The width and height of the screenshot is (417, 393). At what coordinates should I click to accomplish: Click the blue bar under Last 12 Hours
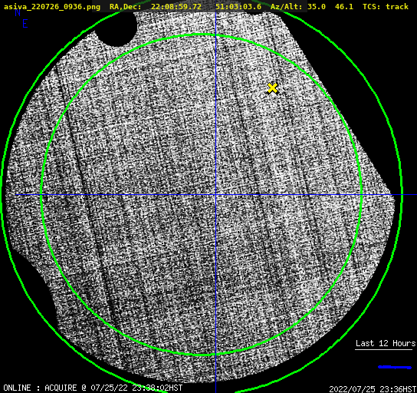(x=395, y=367)
